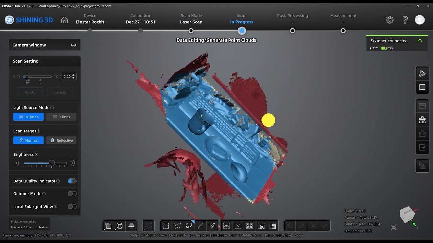Choose the Normal scan target
Image resolution: width=433 pixels, height=243 pixels.
[x=28, y=140]
